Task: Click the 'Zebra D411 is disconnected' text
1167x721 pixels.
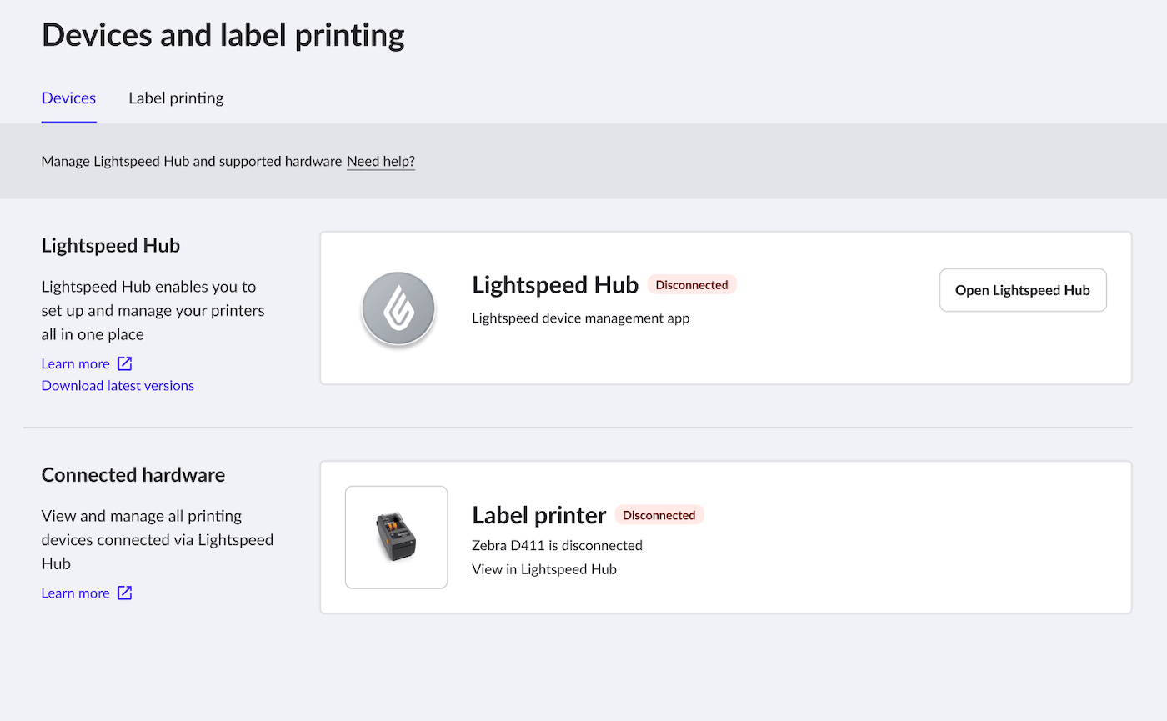Action: [x=557, y=545]
